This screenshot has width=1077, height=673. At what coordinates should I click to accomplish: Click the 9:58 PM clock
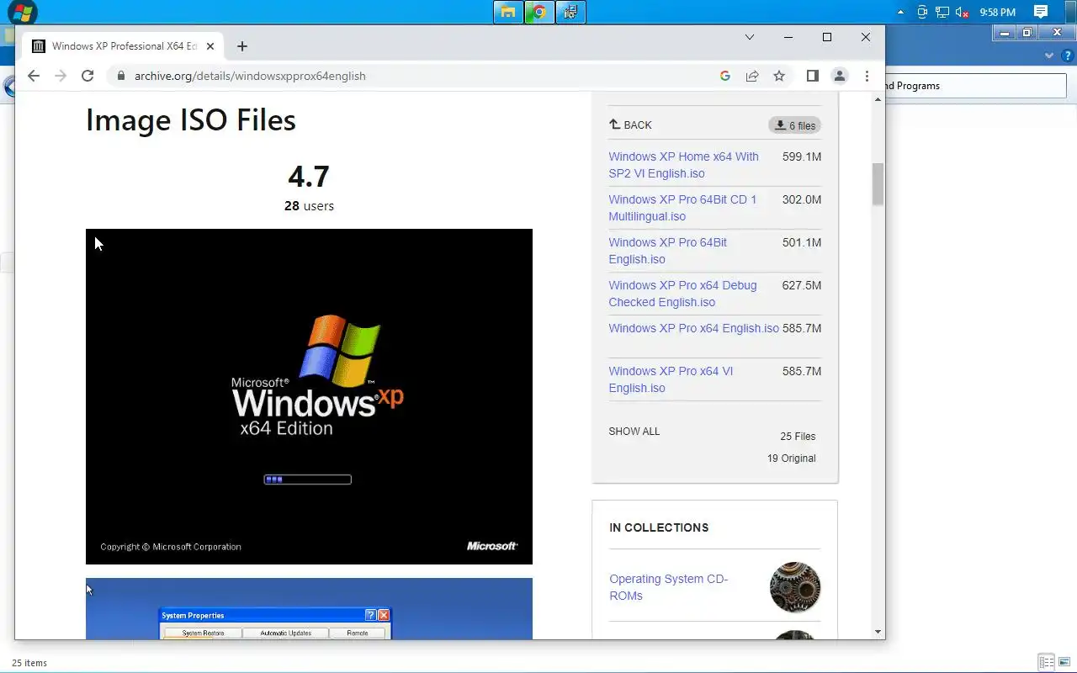[998, 13]
